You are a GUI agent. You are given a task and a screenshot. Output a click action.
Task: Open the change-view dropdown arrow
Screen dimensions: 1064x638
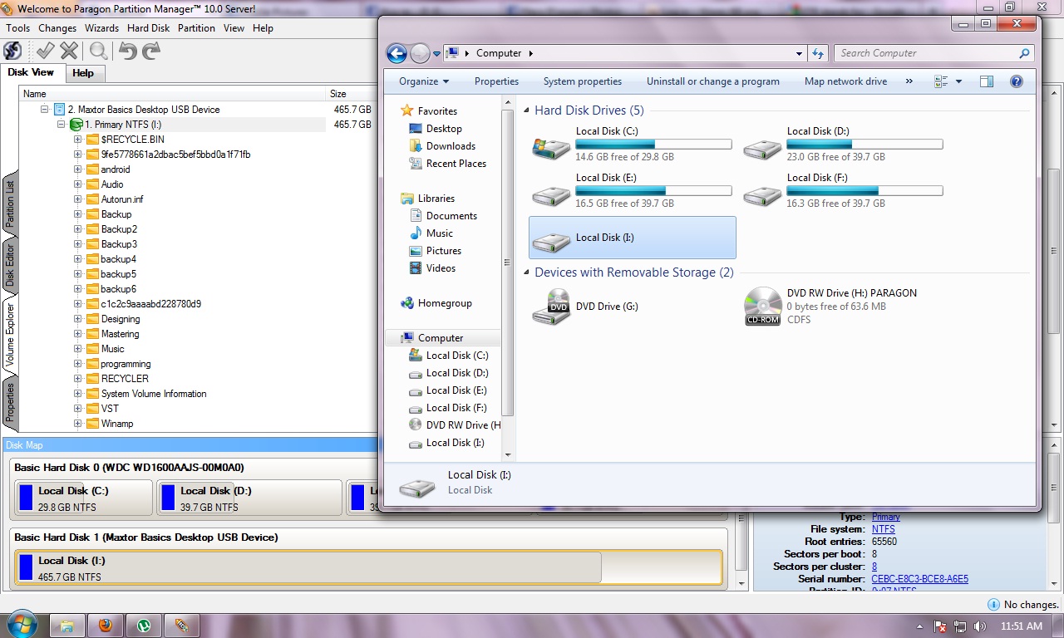click(x=958, y=81)
